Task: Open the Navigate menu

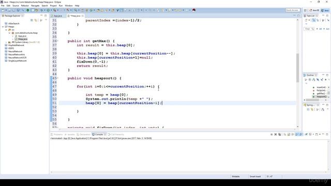Action: (35, 6)
